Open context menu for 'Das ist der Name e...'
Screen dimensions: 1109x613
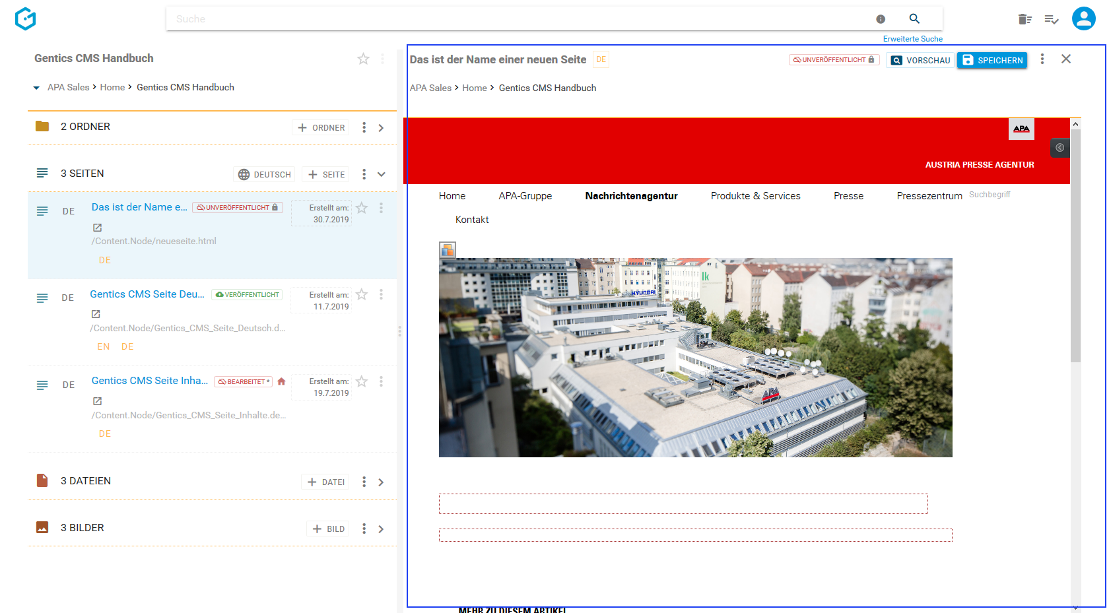coord(381,208)
